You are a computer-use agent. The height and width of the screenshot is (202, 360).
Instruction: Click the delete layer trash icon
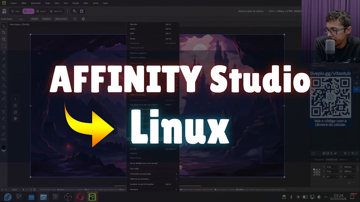pos(357,153)
